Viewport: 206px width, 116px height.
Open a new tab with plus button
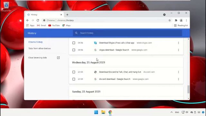pos(67,15)
